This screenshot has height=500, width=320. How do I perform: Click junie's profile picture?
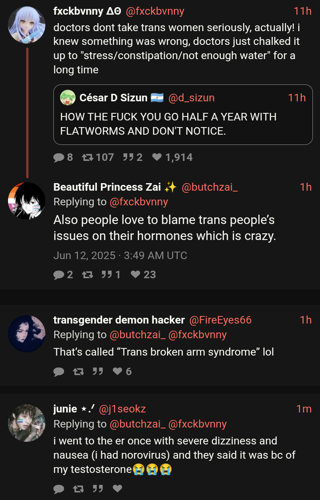tap(27, 423)
